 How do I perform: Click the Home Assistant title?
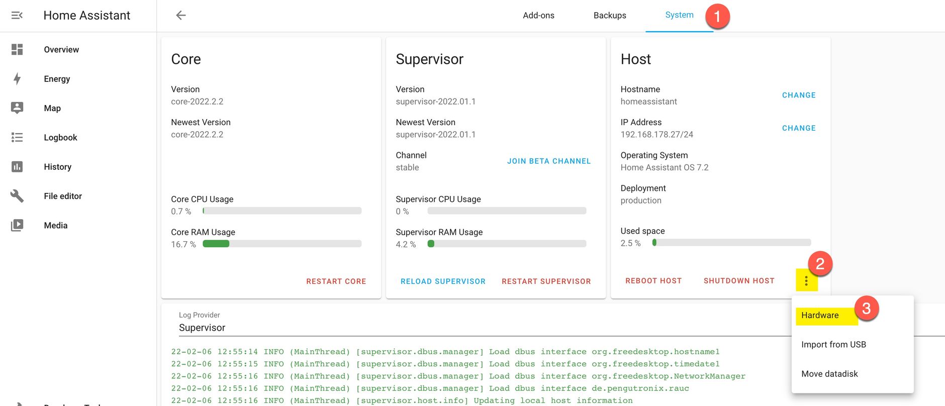(x=86, y=16)
